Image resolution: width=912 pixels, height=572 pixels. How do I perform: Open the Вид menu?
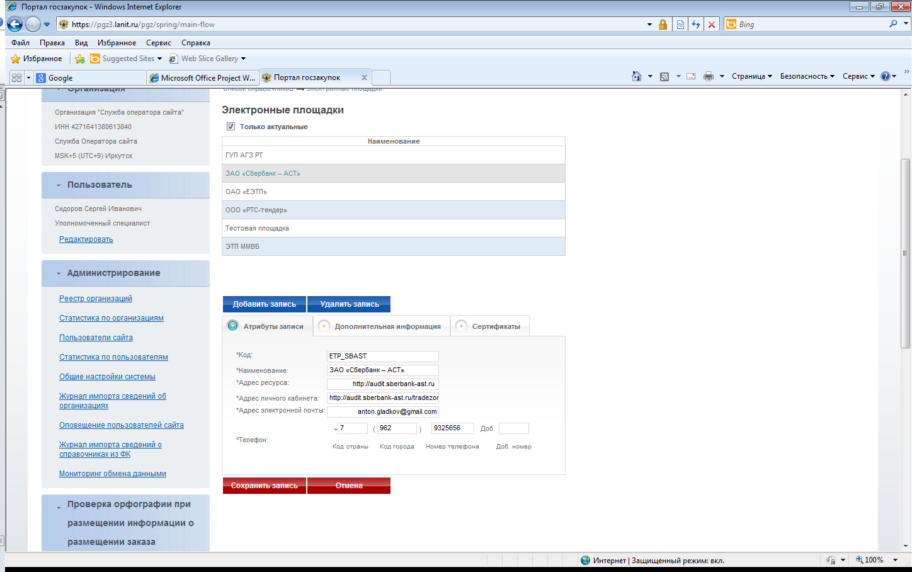81,43
